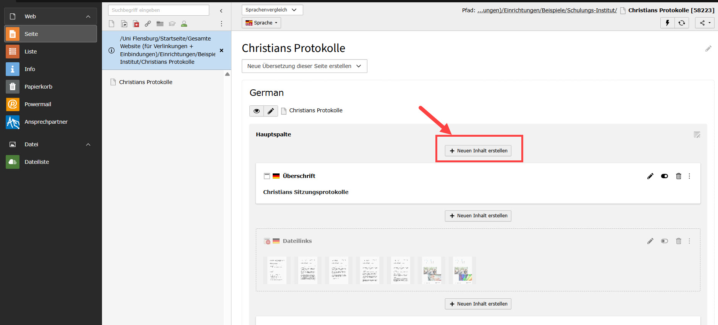Click the highlighted Neuen Inhalt erstellen button

point(478,151)
